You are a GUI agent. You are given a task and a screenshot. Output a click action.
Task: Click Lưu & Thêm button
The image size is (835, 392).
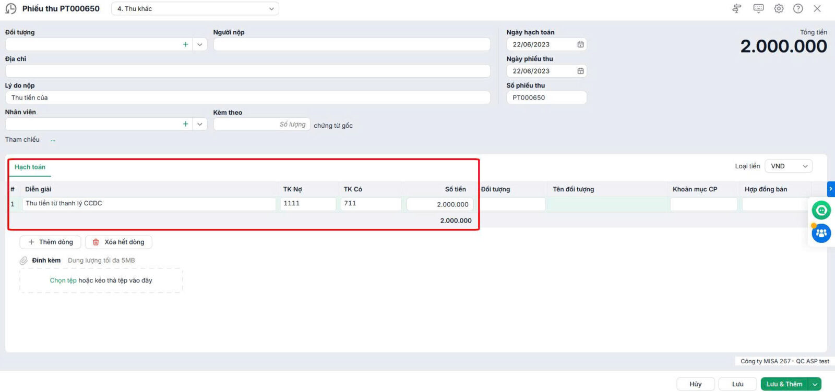point(784,384)
